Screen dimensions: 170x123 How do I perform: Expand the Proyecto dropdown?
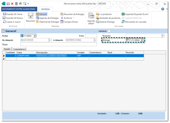163,36
